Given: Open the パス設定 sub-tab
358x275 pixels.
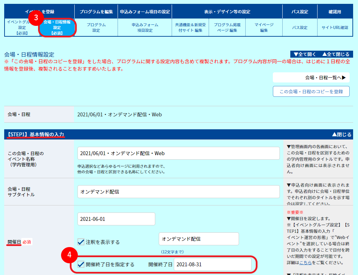Looking at the screenshot, I should (x=300, y=28).
